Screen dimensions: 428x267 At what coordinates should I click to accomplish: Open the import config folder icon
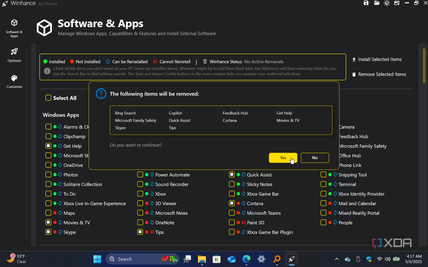[x=377, y=3]
